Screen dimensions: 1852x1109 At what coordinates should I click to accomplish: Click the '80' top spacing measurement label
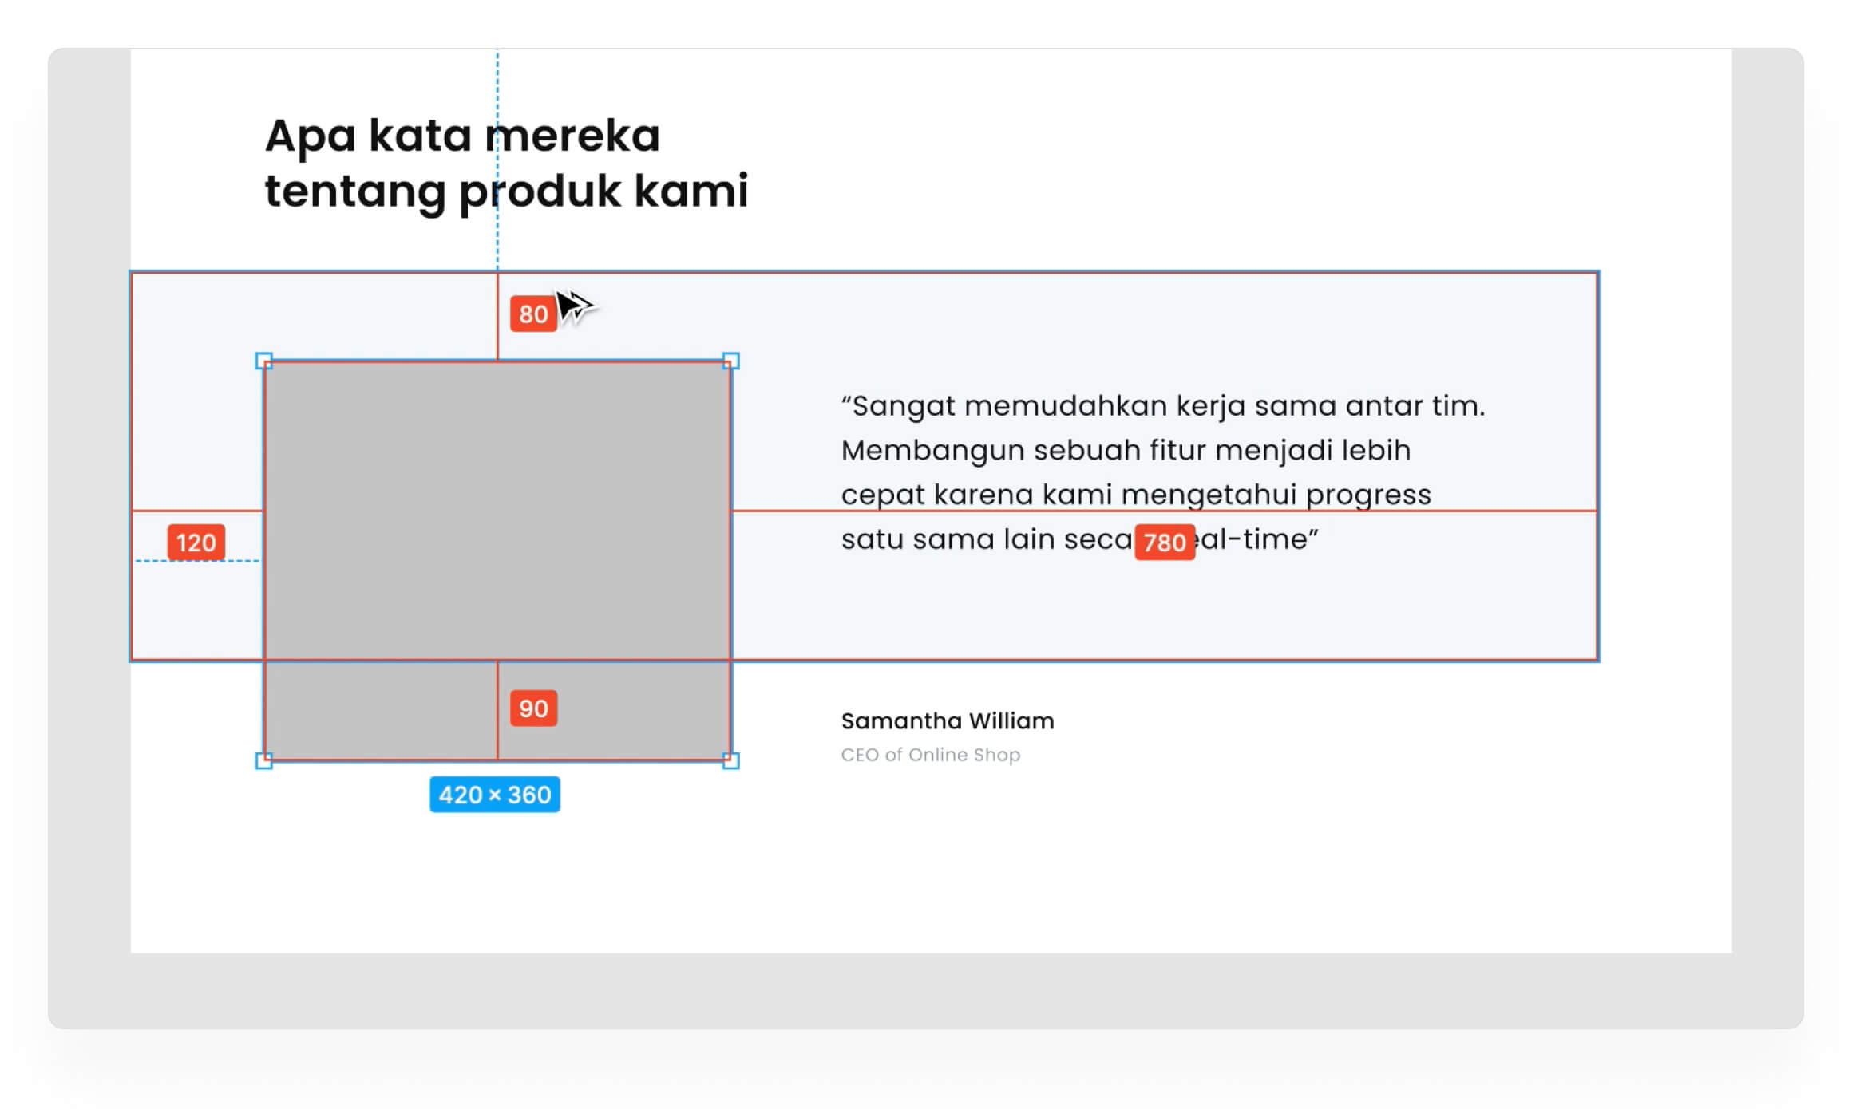tap(533, 314)
